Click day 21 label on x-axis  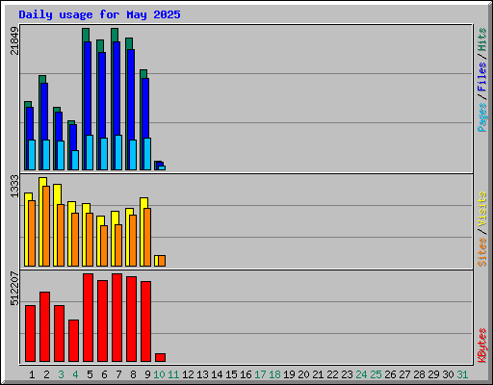click(x=318, y=374)
